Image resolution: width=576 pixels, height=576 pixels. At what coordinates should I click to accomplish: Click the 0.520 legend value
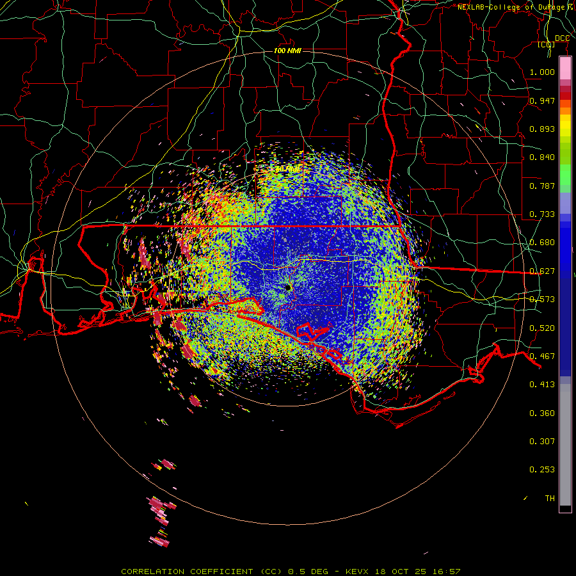542,328
